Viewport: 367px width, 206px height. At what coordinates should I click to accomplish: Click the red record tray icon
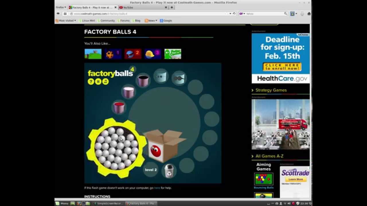pyautogui.click(x=293, y=203)
